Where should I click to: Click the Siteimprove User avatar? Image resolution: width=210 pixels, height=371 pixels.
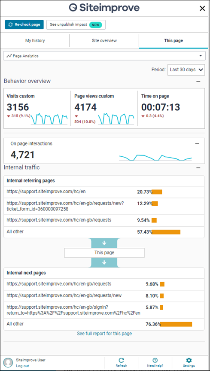pos(8,362)
